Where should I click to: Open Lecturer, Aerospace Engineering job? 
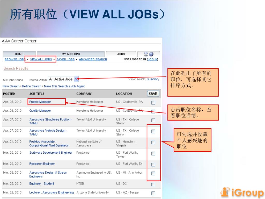point(51,193)
